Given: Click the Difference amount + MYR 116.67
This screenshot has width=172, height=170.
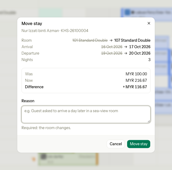Looking at the screenshot, I should pos(135,87).
